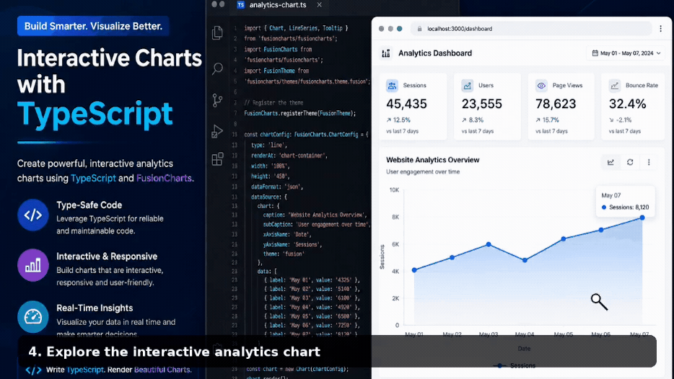This screenshot has height=379, width=674.
Task: Click the refresh icon in overview panel
Action: 630,162
